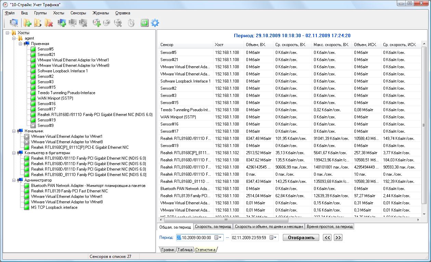Screen dimensions: 431x262
Task: Open settings via the blue gear icon
Action: [x=155, y=23]
